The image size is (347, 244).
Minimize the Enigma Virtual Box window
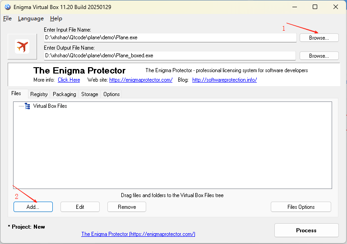(x=295, y=7)
